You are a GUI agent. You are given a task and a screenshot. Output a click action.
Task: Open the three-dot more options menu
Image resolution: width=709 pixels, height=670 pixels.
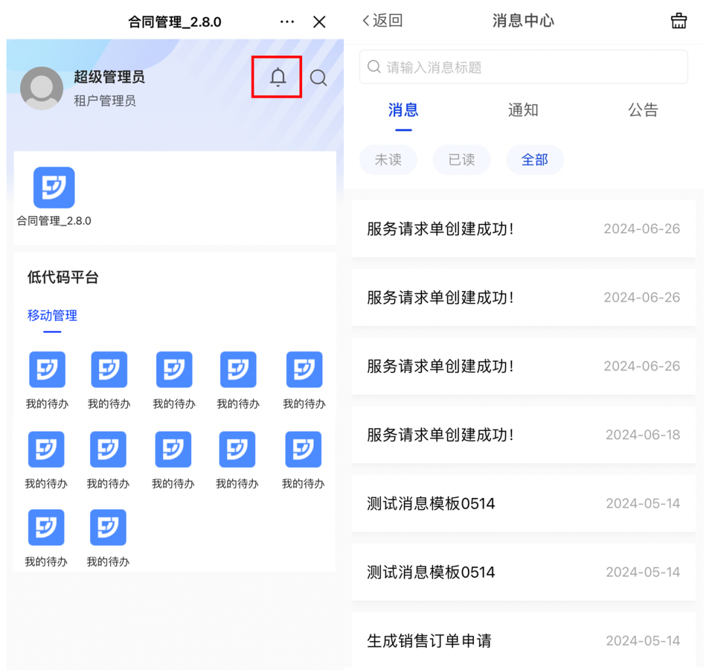tap(287, 22)
